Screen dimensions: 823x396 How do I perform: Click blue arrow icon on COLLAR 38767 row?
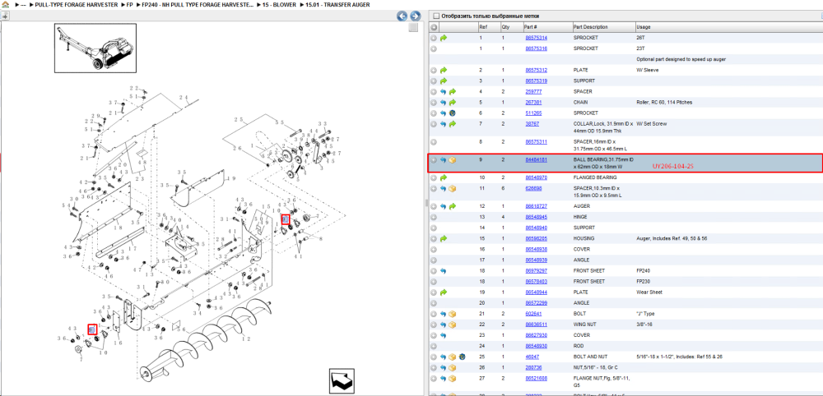tap(444, 124)
